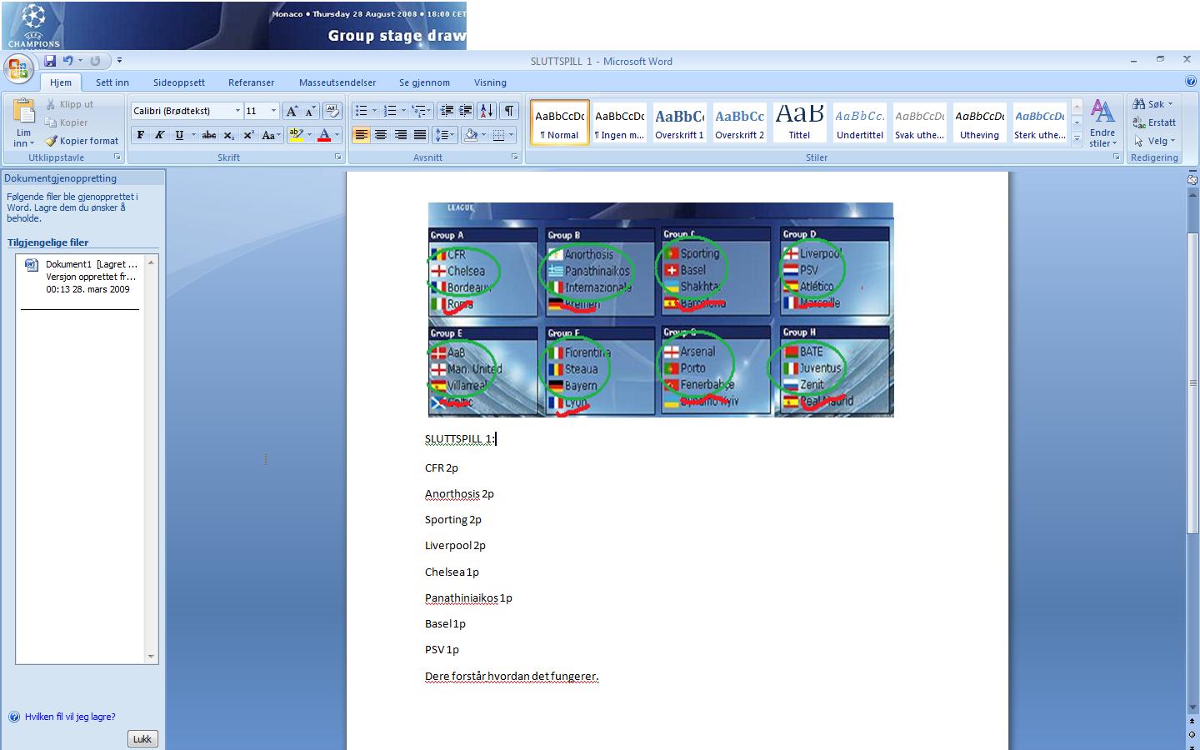
Task: Apply Overskrift 1 style
Action: [679, 122]
